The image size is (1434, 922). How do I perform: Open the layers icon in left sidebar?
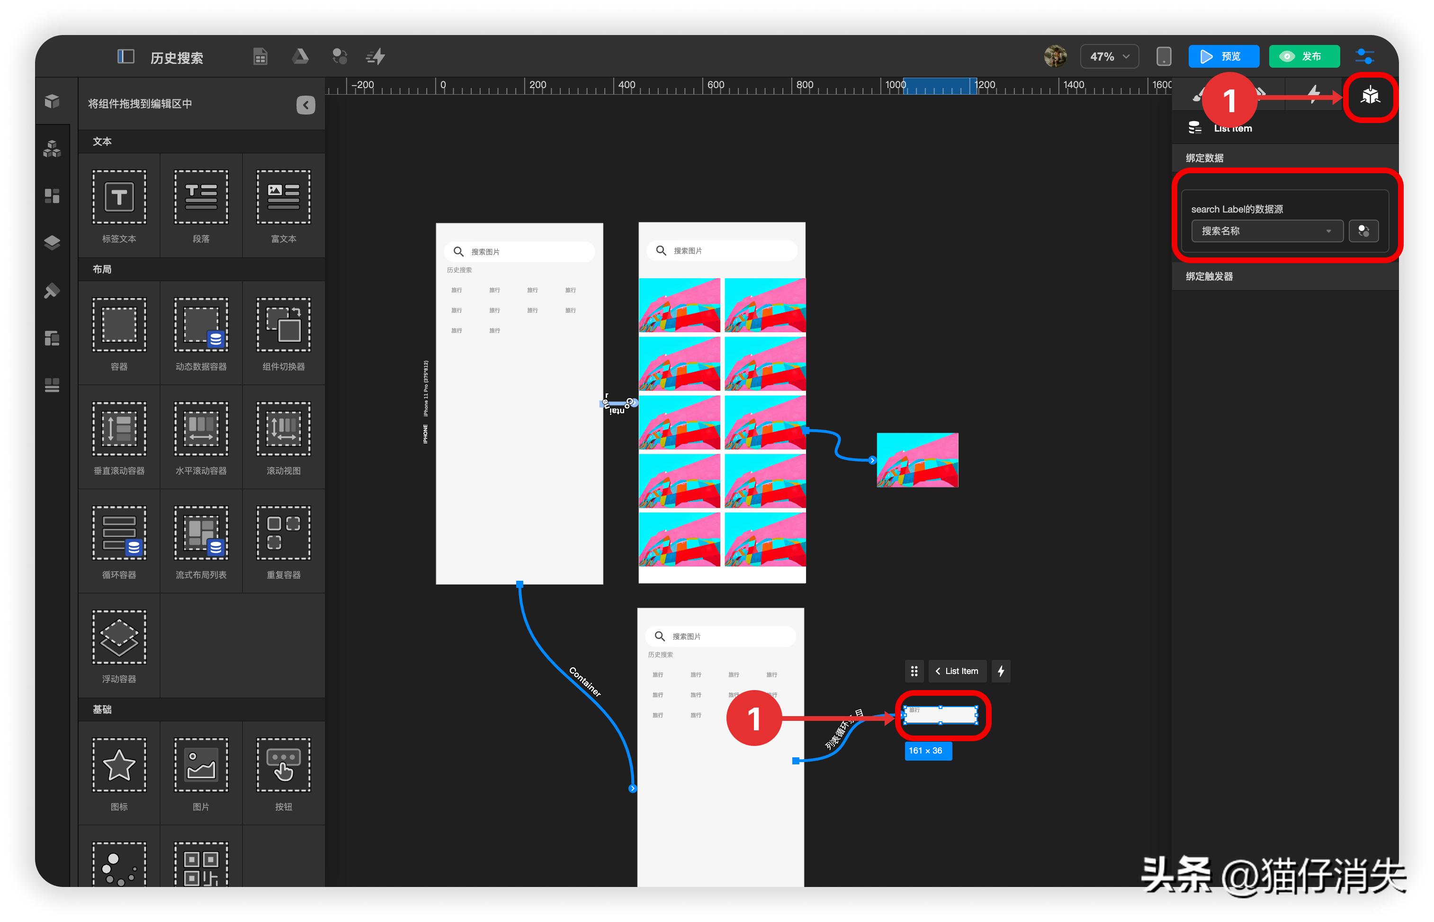(52, 242)
